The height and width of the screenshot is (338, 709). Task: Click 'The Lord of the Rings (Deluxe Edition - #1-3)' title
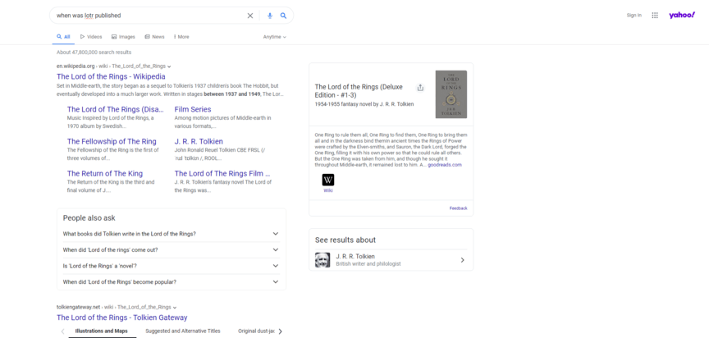tap(359, 91)
